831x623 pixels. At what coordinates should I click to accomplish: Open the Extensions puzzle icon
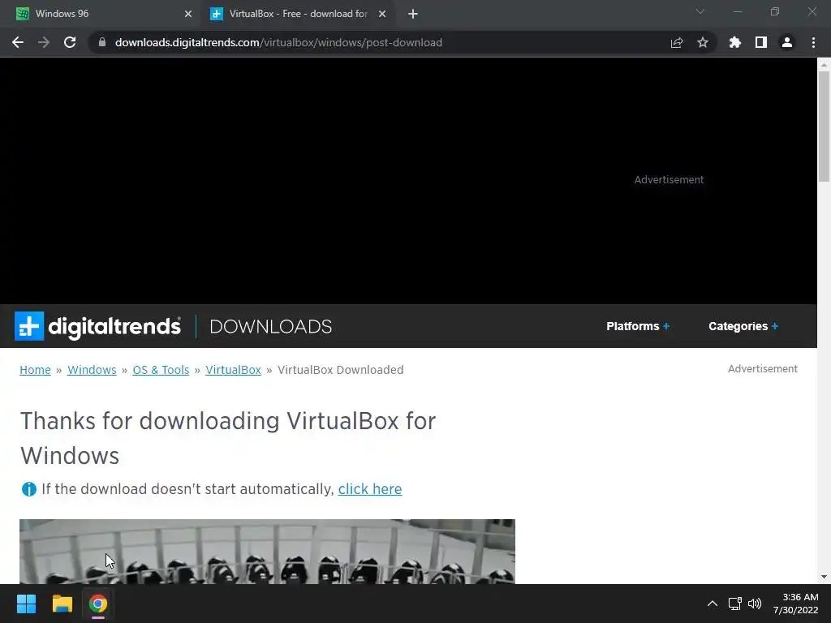[x=734, y=42]
